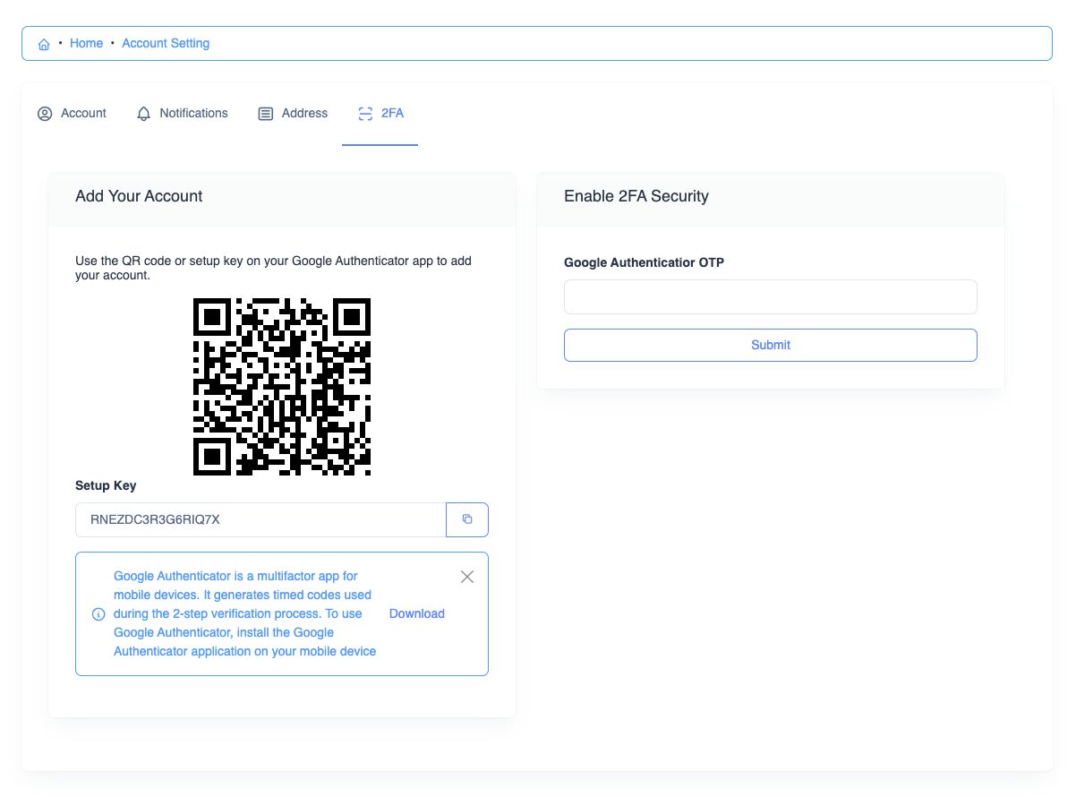The image size is (1076, 797).
Task: Open the Account tab
Action: pyautogui.click(x=83, y=114)
